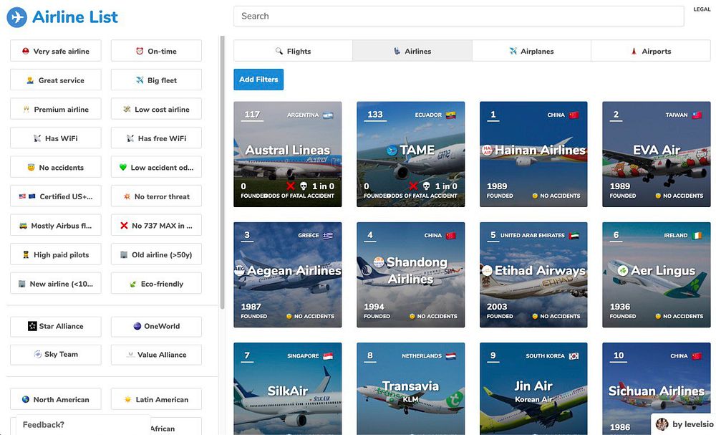Select the Mostly Airbus fleet filter
Screen dimensions: 716x435
(56, 225)
